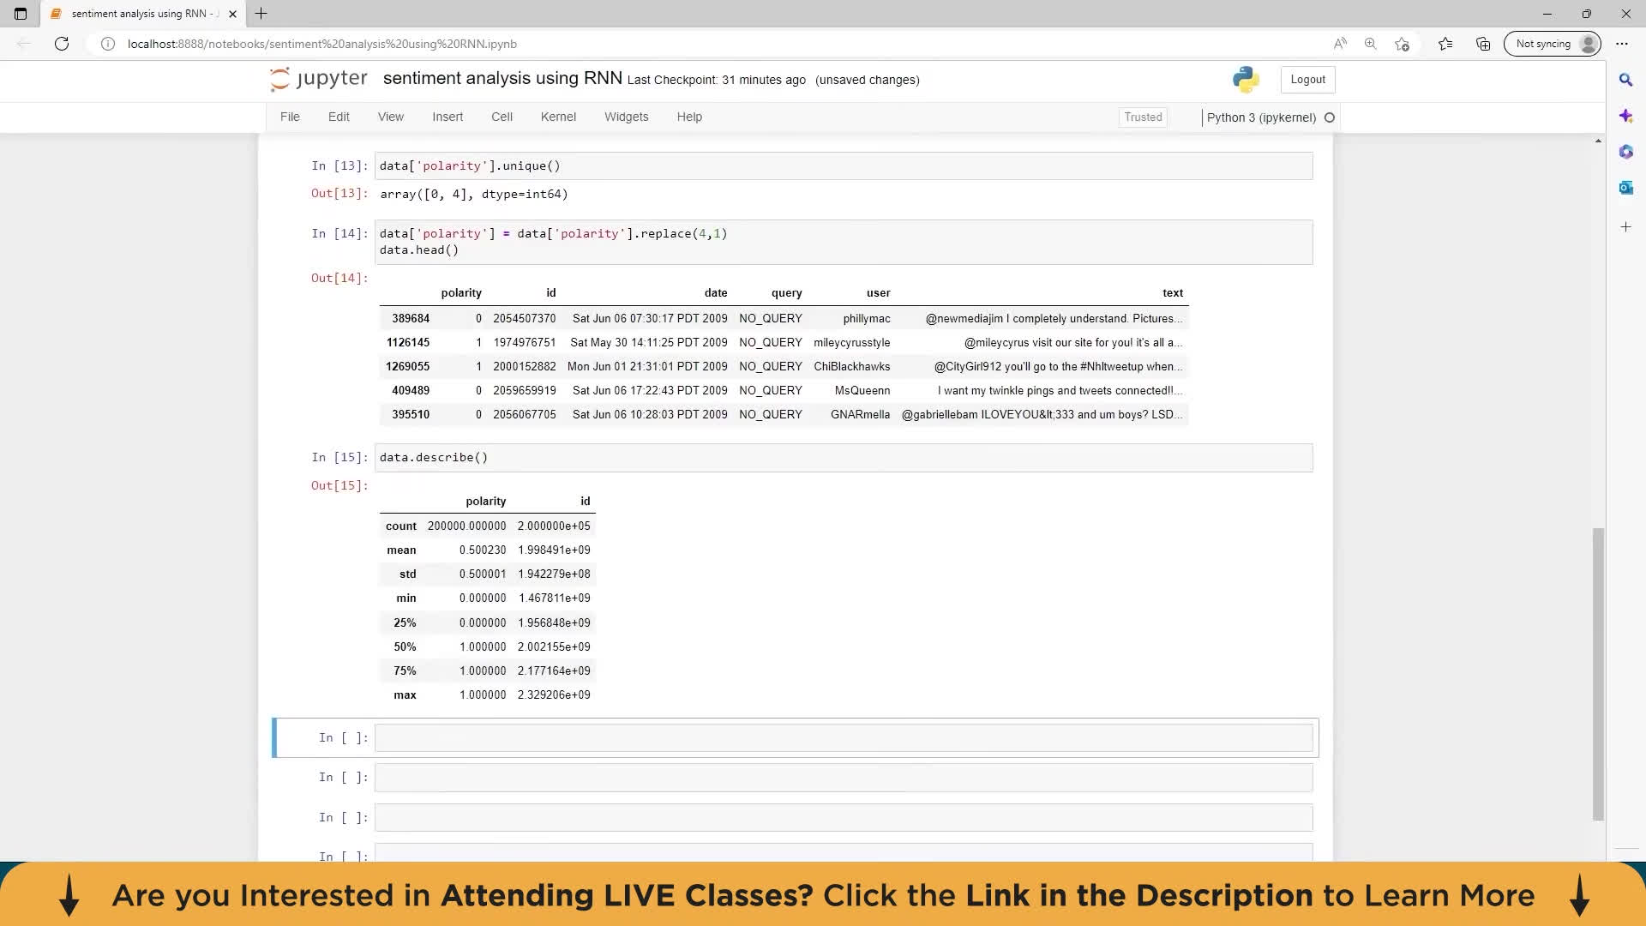
Task: Click the code cell In [13]
Action: click(844, 166)
